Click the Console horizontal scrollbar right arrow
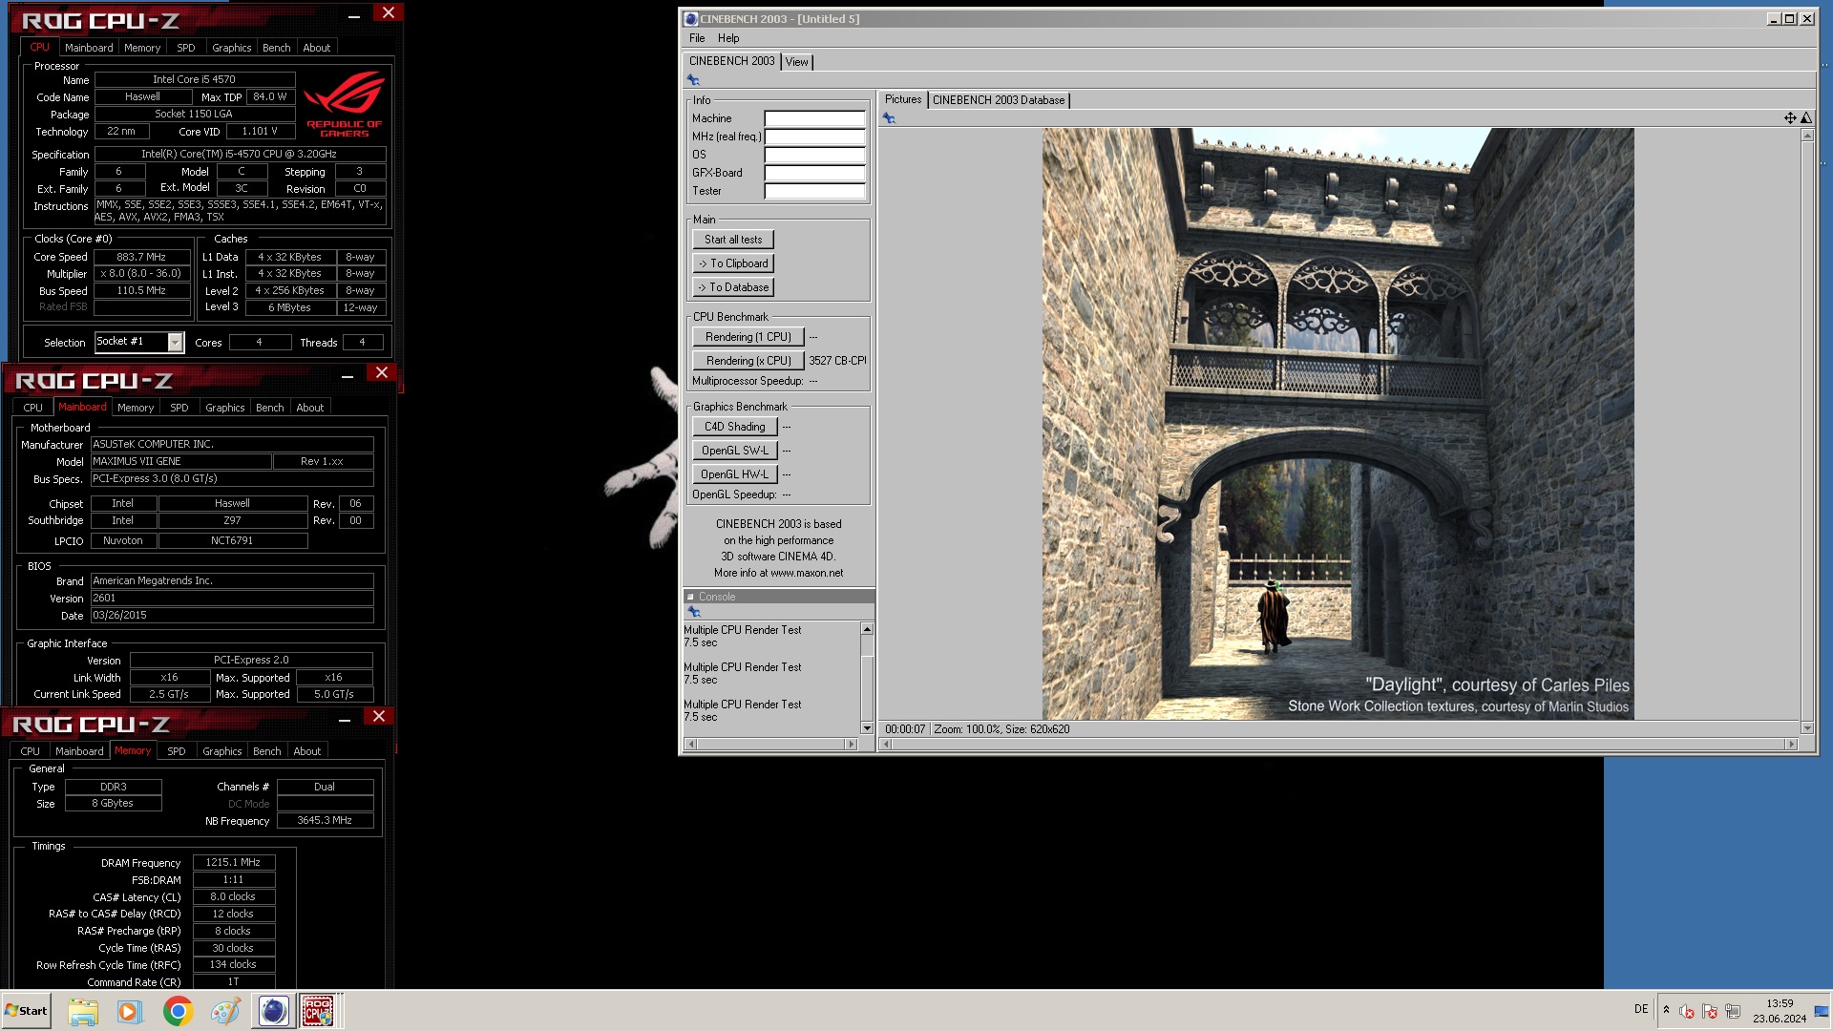 click(851, 745)
